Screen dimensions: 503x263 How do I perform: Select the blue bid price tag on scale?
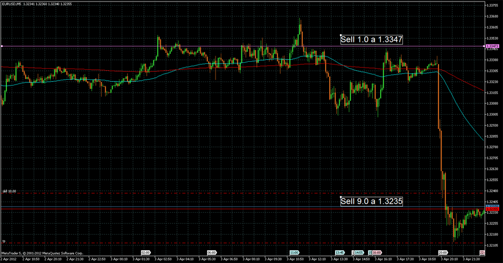point(492,206)
